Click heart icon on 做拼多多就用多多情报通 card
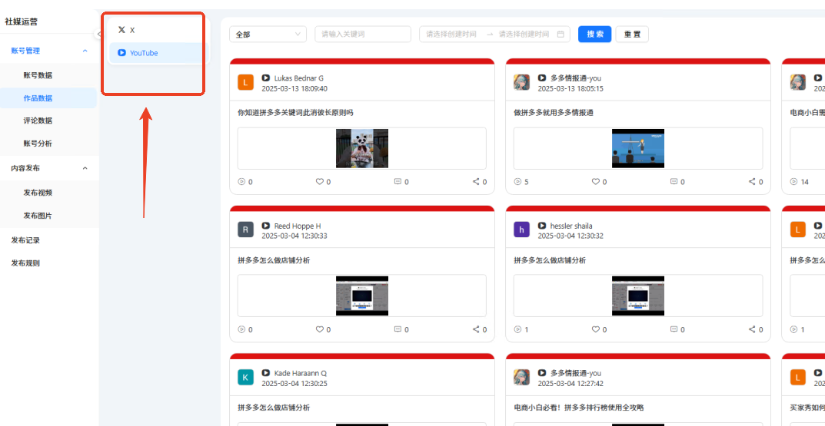This screenshot has height=426, width=825. point(596,182)
